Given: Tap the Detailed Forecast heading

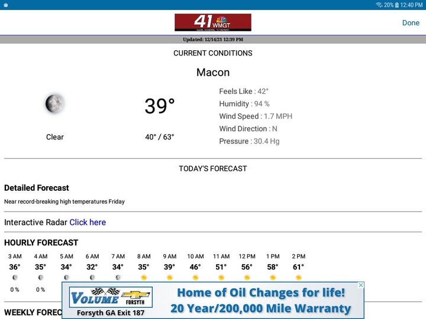Looking at the screenshot, I should tap(37, 188).
